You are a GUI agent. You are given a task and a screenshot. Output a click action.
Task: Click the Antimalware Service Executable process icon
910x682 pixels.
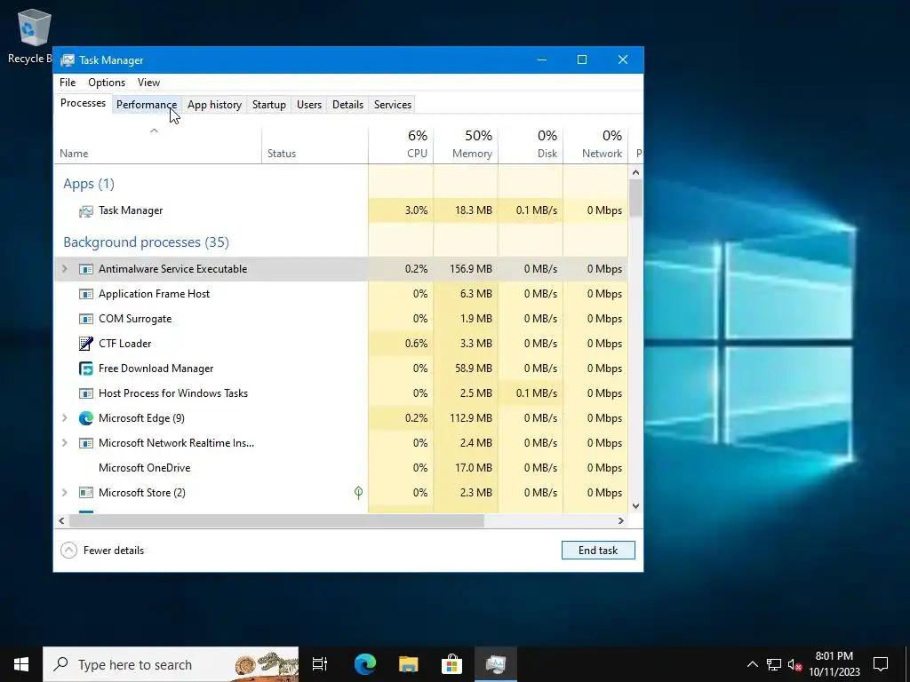(86, 269)
